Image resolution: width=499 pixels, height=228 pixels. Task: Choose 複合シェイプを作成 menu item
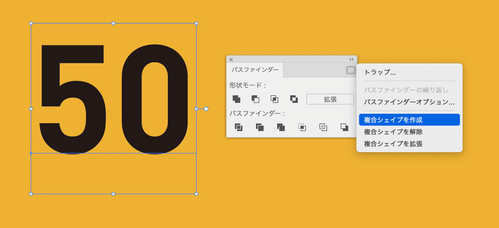[409, 120]
